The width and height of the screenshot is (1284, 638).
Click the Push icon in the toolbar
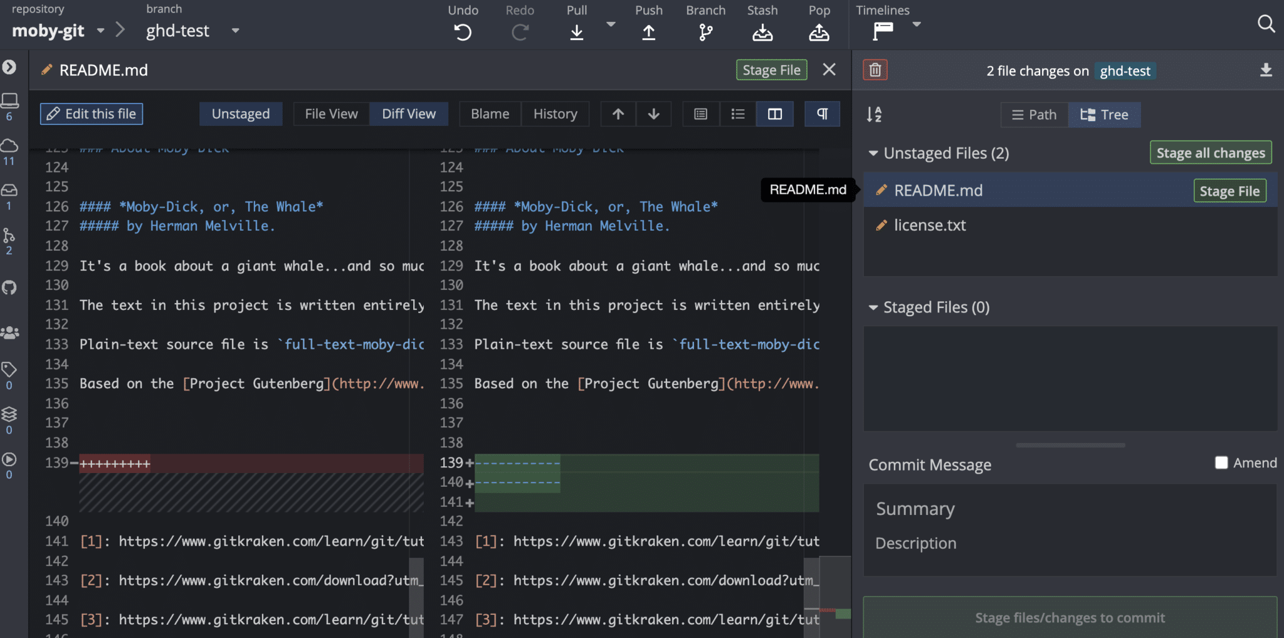point(648,31)
